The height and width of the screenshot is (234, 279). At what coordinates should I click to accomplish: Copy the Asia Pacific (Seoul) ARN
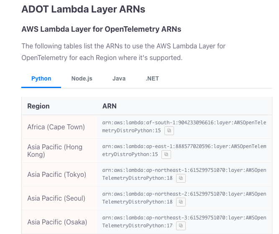[181, 202]
